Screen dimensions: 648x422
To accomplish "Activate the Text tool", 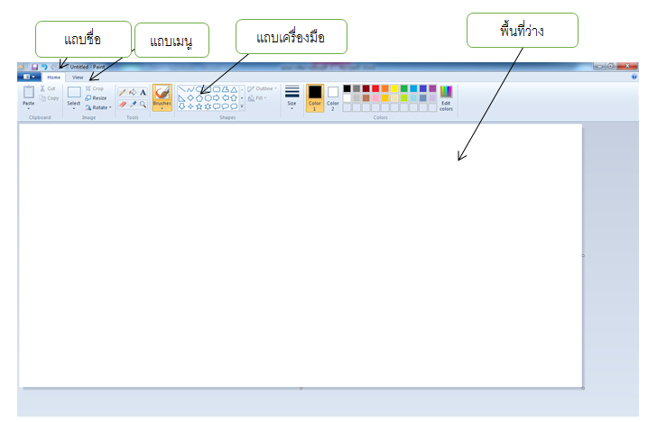I will click(143, 92).
